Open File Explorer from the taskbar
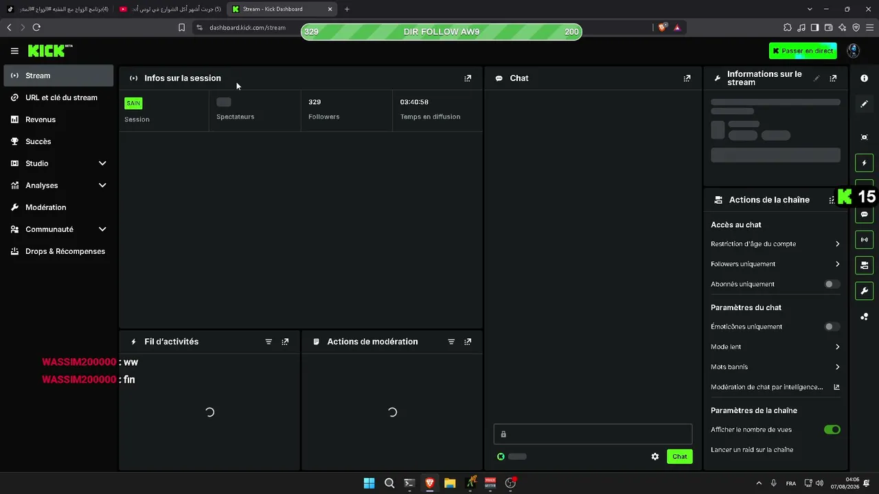Image resolution: width=879 pixels, height=494 pixels. click(450, 483)
